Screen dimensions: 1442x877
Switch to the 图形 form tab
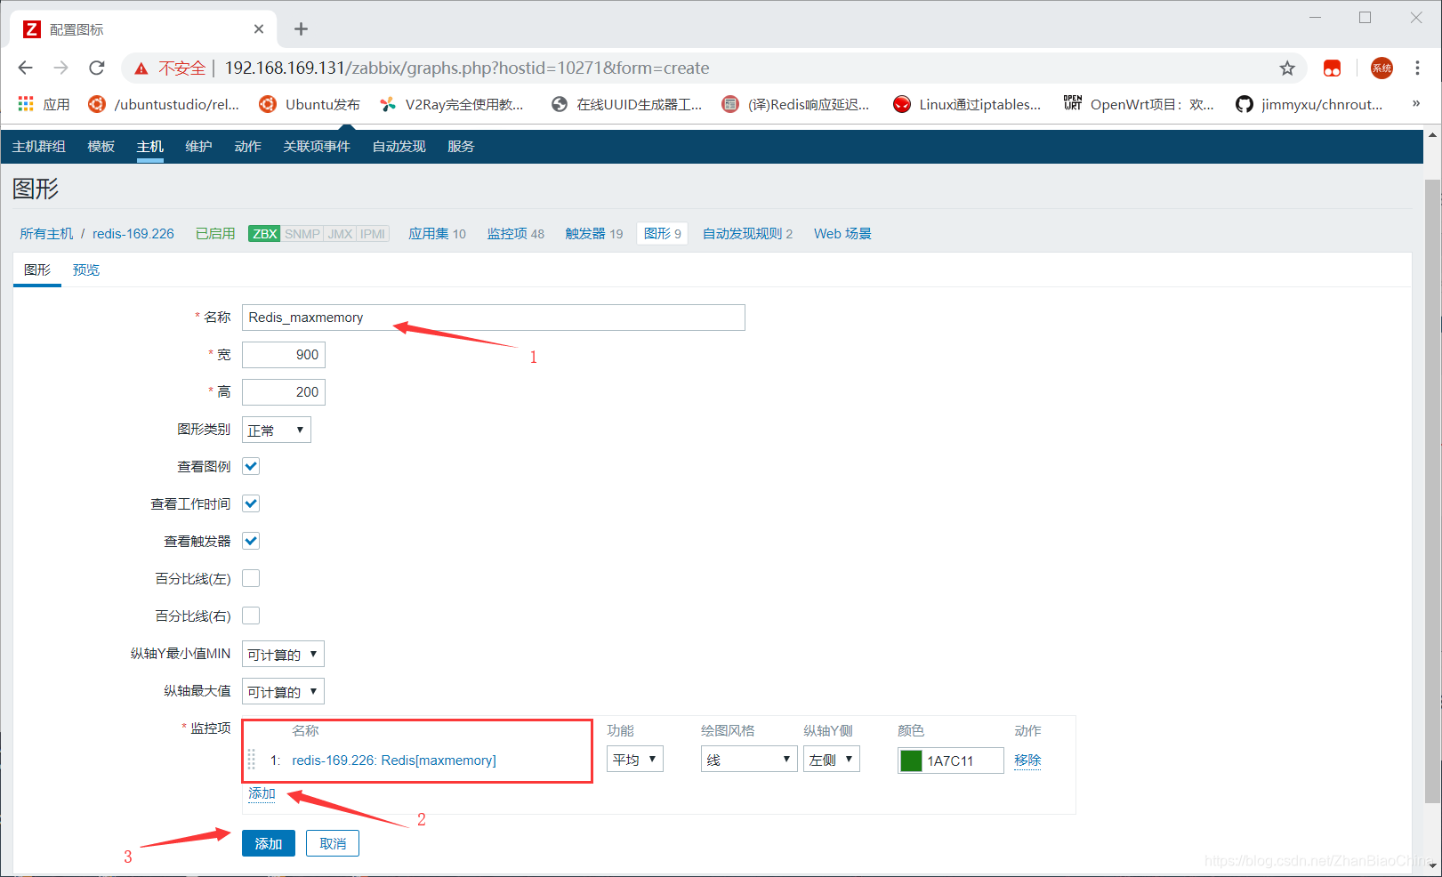(x=37, y=270)
